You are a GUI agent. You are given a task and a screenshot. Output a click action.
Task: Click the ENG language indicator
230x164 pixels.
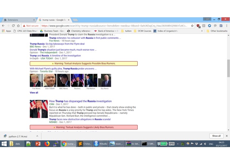(211, 144)
